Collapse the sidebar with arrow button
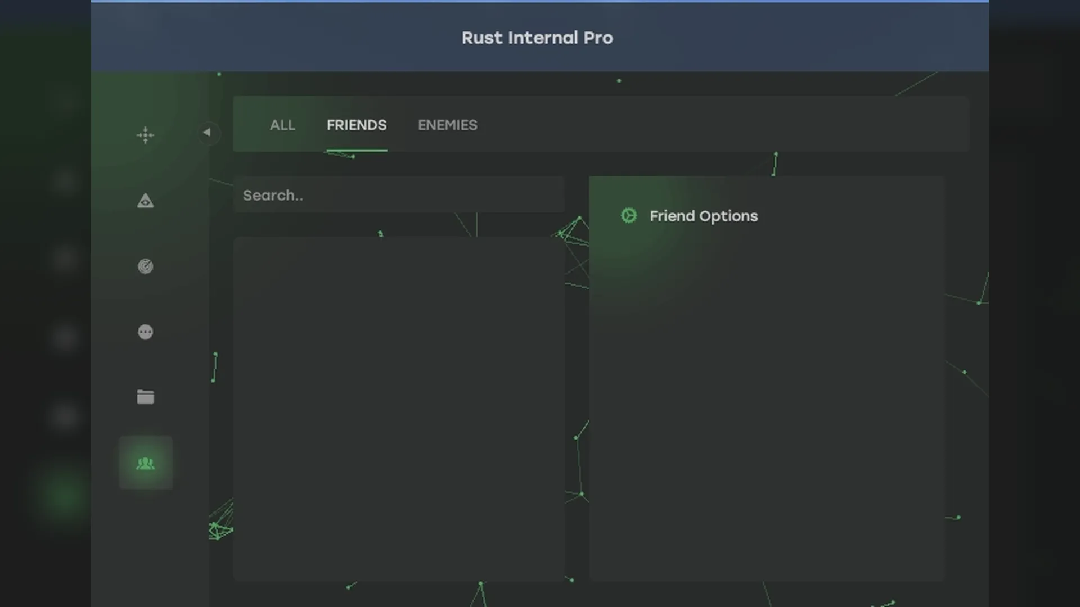 (x=207, y=133)
